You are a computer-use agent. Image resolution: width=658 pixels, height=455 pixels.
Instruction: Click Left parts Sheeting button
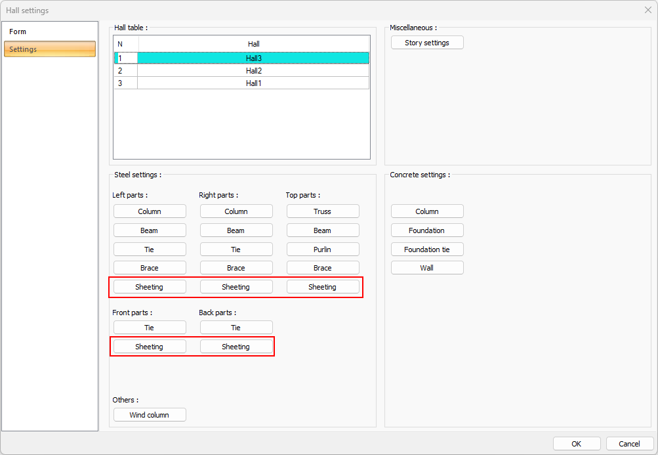click(150, 287)
